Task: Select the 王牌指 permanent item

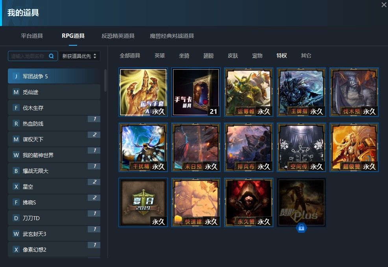Action: (x=301, y=92)
